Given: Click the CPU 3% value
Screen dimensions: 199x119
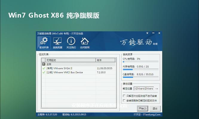Looking at the screenshot, I should click(x=138, y=59).
